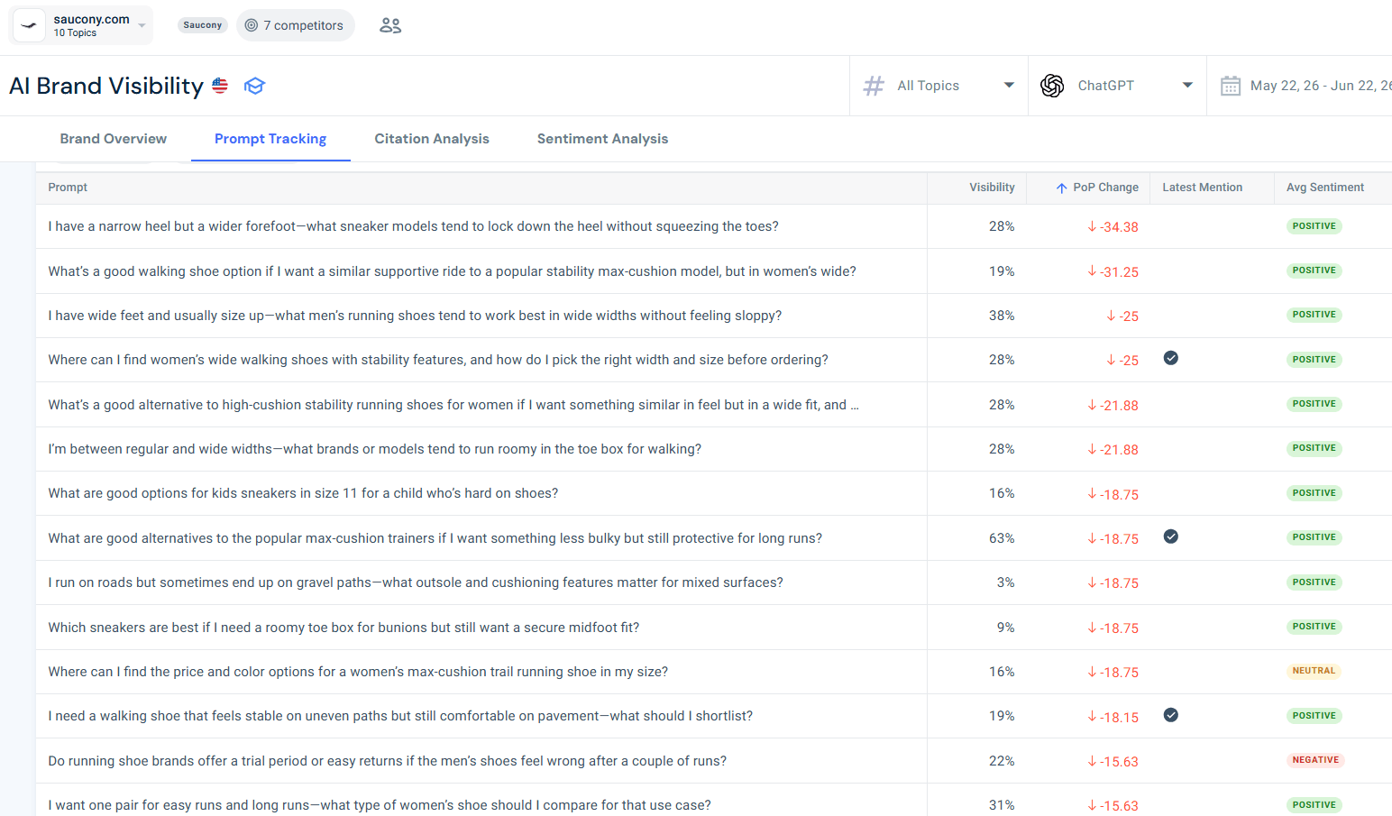
Task: Go to the Sentiment Analysis tab
Action: [602, 139]
